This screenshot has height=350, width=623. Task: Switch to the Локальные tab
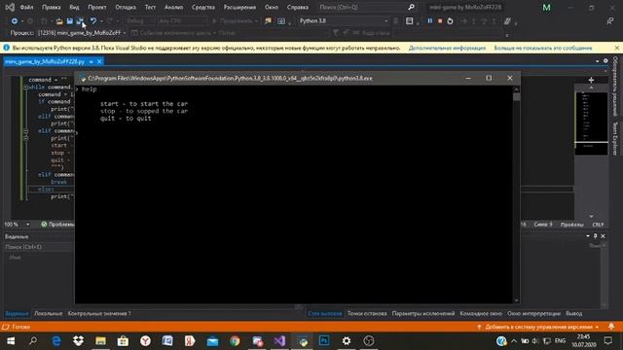point(48,313)
